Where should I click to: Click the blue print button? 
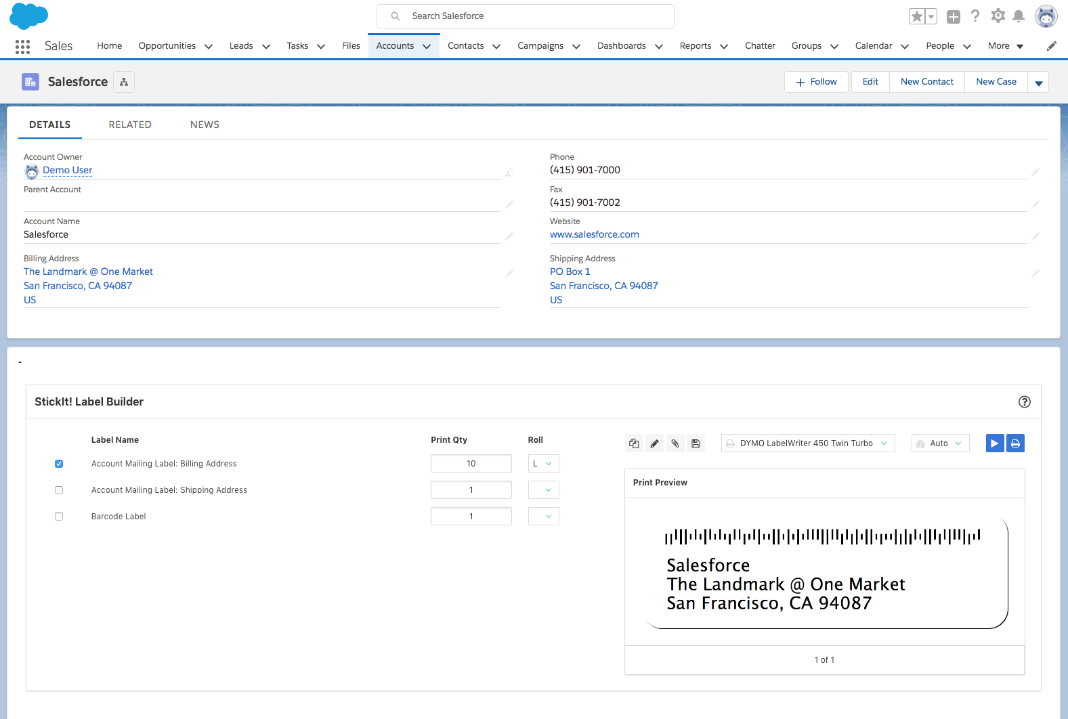coord(1015,443)
